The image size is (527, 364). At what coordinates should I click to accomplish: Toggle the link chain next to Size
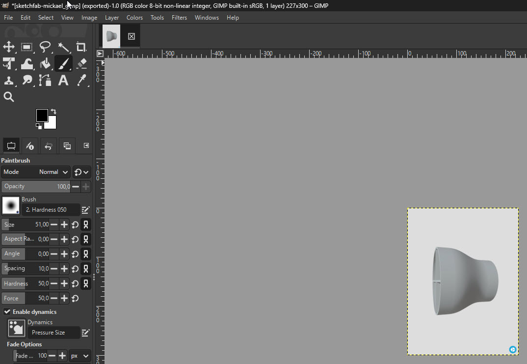click(86, 224)
